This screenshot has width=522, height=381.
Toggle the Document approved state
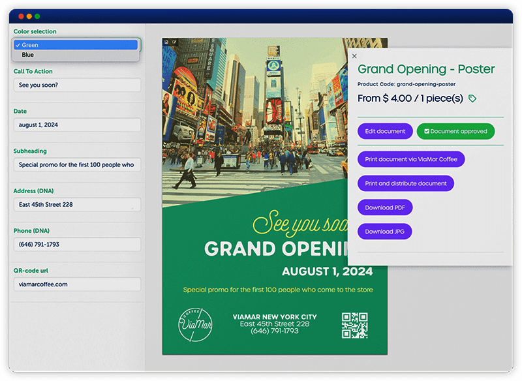[x=455, y=131]
